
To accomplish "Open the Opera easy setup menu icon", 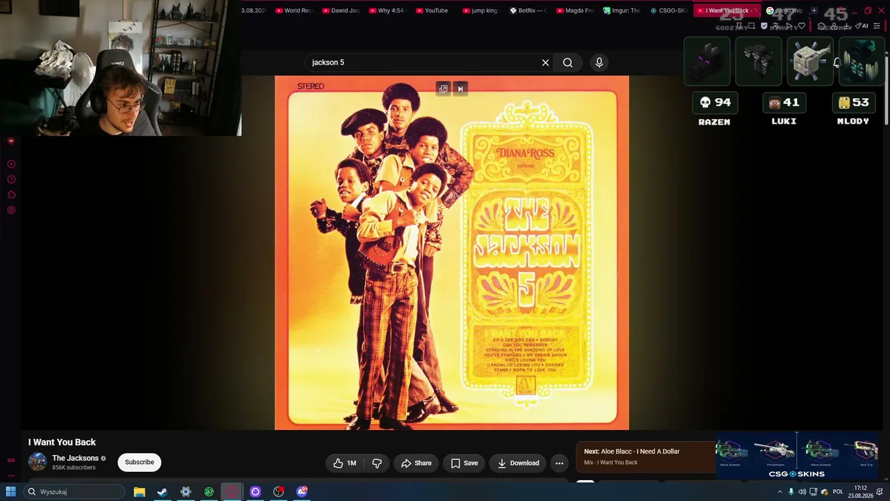I will click(877, 26).
